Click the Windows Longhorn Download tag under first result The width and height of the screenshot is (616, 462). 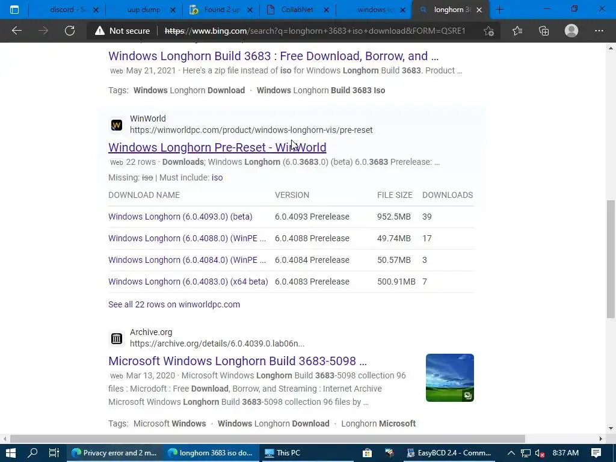click(189, 90)
